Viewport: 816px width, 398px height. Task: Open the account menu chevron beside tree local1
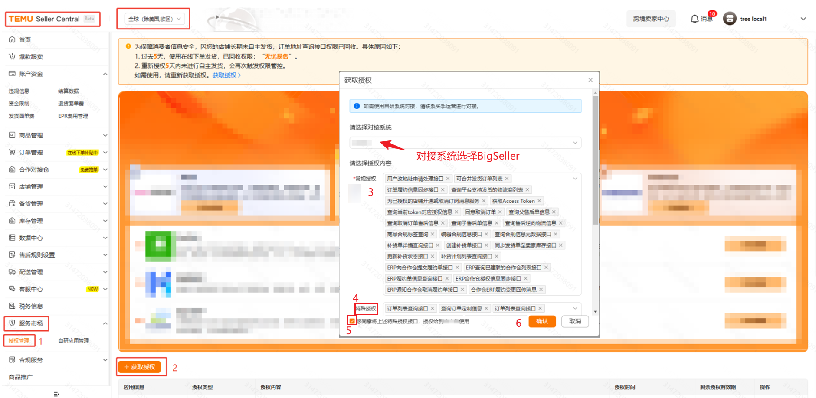pos(803,19)
